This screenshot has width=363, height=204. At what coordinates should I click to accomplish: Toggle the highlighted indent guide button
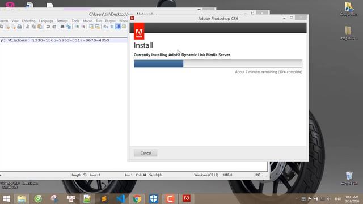(x=119, y=27)
